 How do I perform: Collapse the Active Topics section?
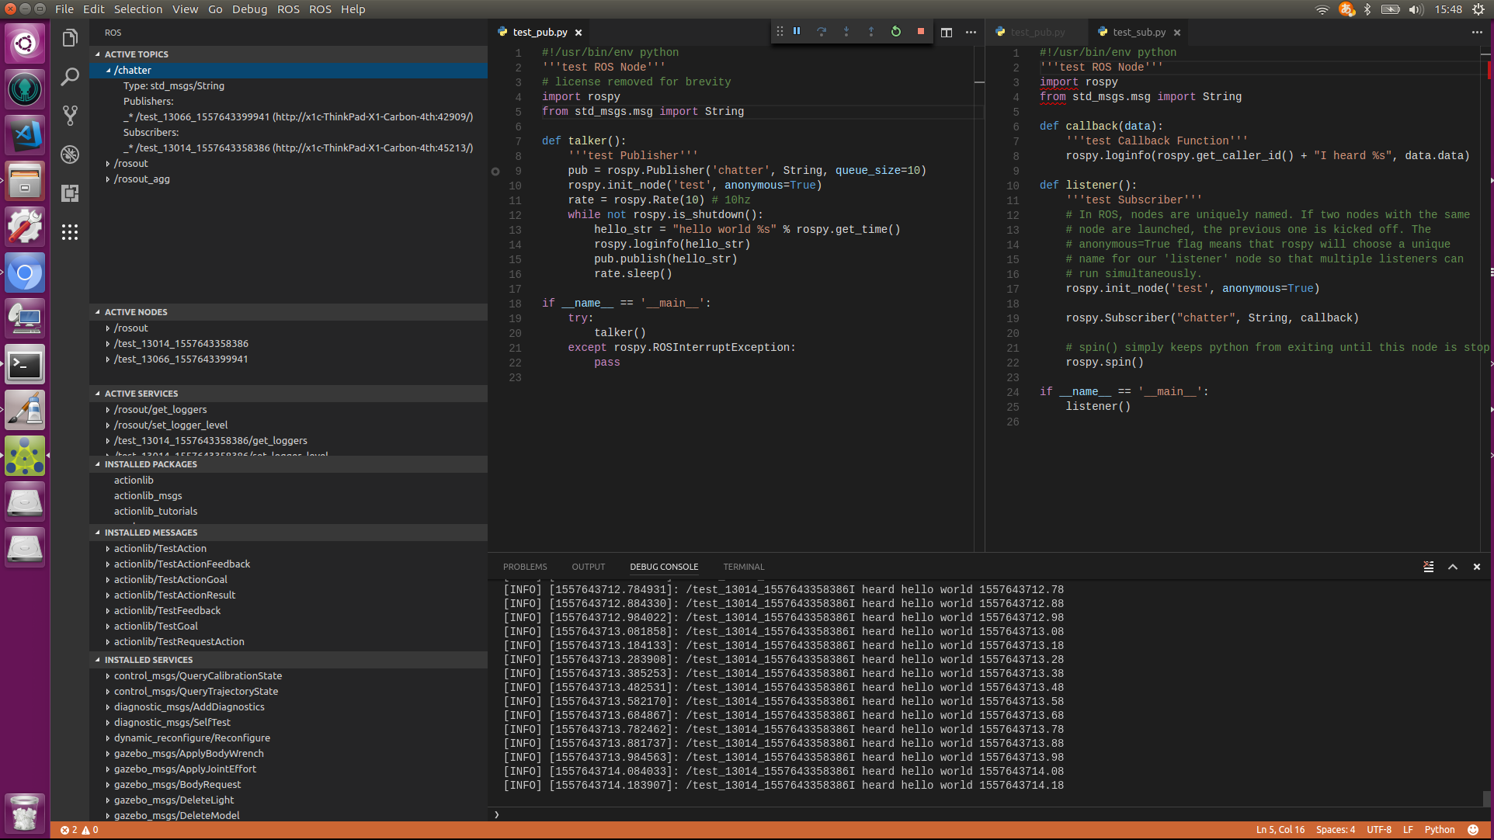point(136,54)
